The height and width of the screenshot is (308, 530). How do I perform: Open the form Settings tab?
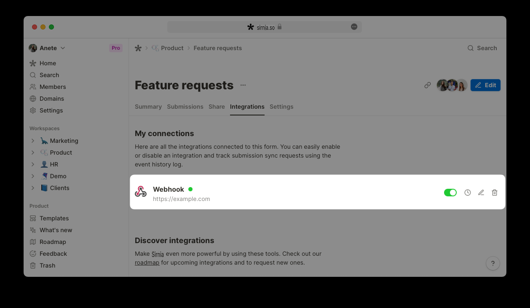pyautogui.click(x=281, y=107)
